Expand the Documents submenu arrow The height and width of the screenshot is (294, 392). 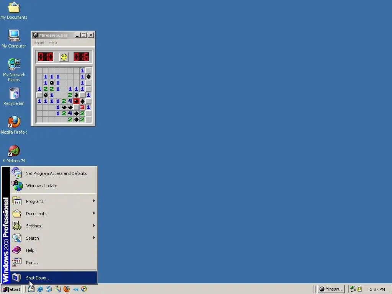coord(94,213)
